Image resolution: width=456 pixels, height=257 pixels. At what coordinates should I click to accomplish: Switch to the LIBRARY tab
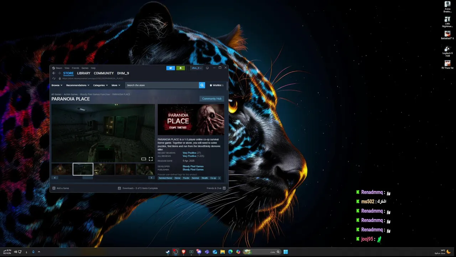click(84, 73)
